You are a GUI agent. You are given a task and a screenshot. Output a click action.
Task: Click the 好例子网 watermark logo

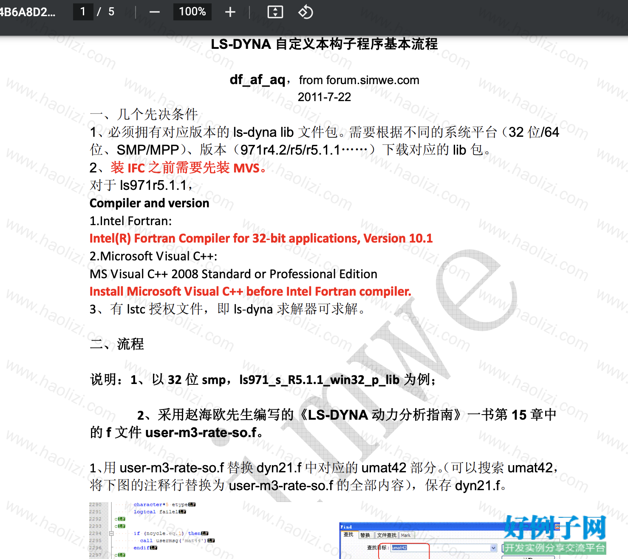[x=555, y=528]
